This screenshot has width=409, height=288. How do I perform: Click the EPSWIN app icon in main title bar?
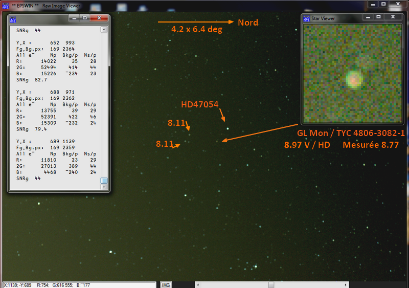point(6,5)
